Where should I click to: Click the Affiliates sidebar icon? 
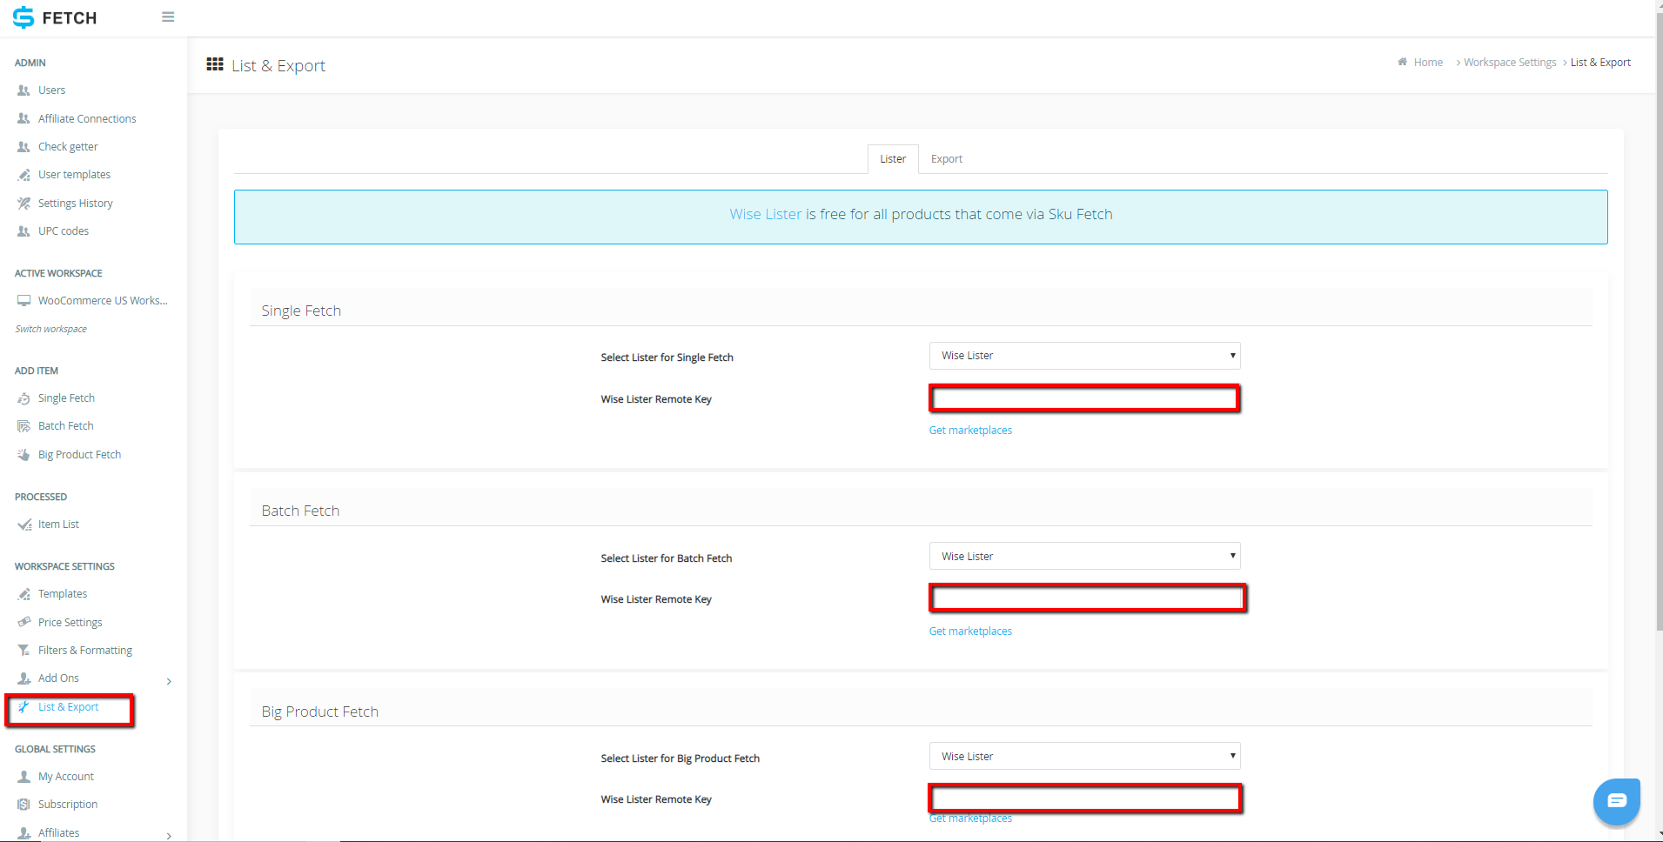click(23, 833)
